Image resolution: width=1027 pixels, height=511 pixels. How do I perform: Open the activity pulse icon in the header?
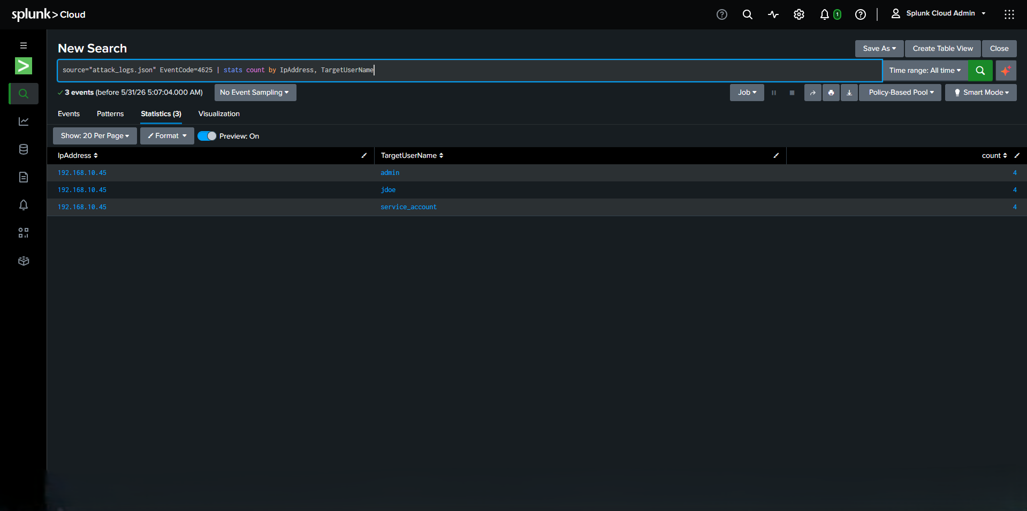point(773,14)
